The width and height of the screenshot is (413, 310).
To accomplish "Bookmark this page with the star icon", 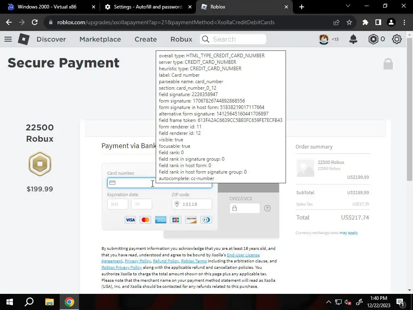I will (x=349, y=23).
